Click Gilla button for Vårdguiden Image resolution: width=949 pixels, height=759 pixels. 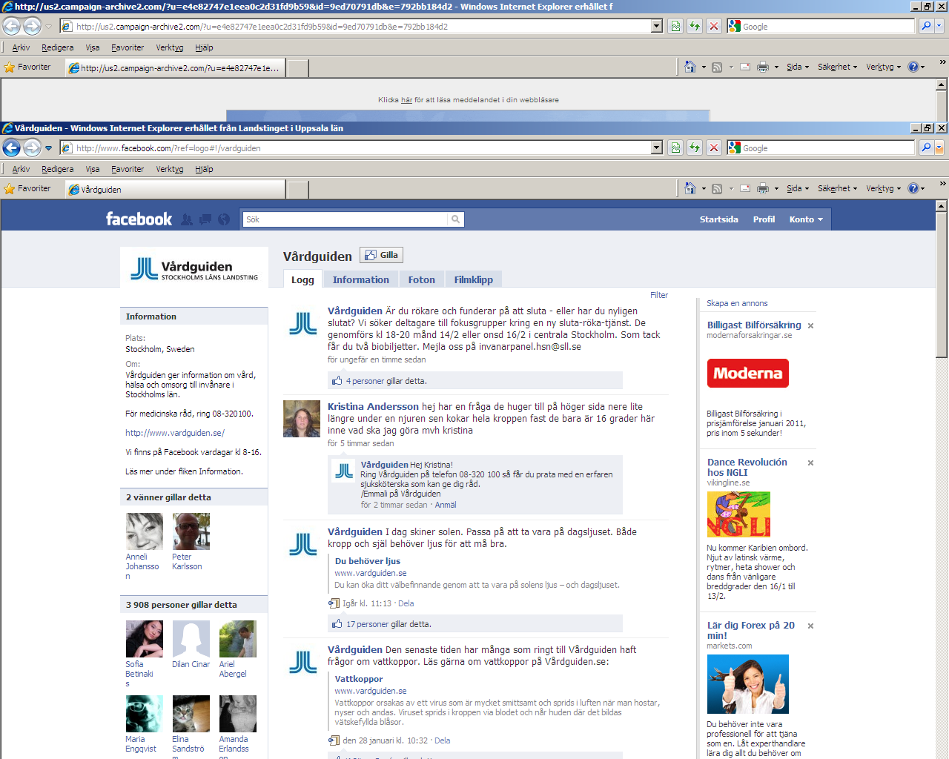tap(381, 255)
